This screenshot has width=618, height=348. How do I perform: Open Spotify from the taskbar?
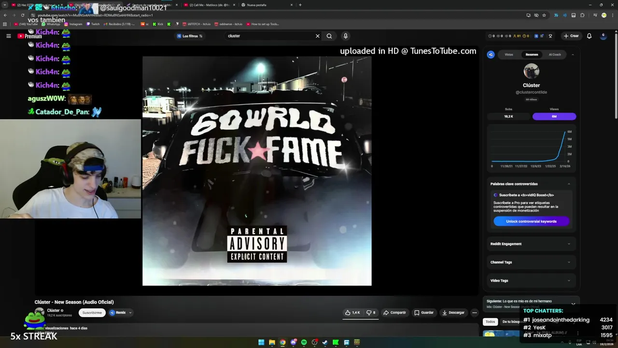pos(304,342)
